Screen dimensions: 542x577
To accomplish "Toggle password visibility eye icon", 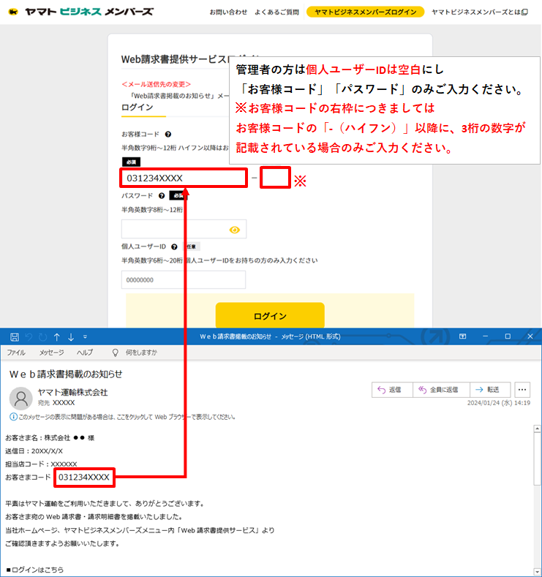I will [234, 230].
